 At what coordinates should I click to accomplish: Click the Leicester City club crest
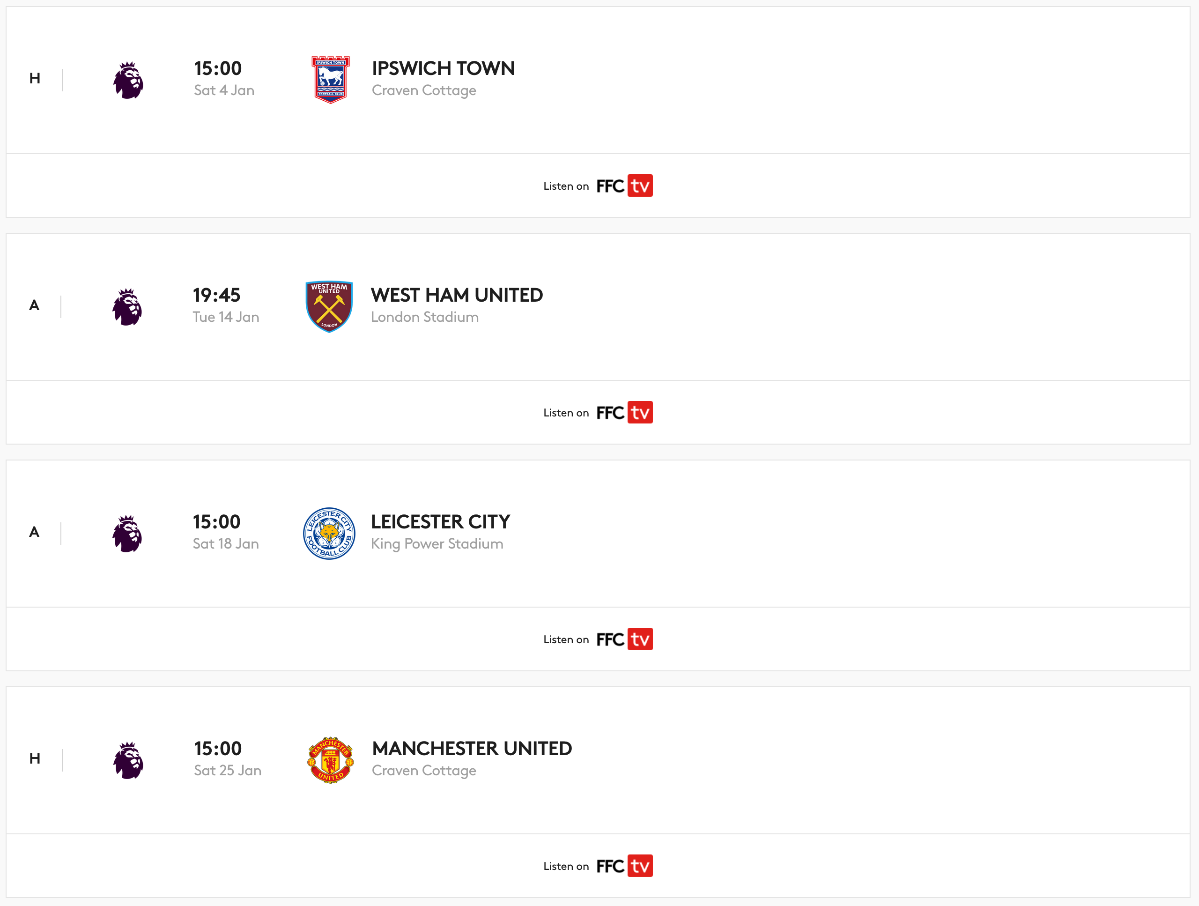[329, 534]
